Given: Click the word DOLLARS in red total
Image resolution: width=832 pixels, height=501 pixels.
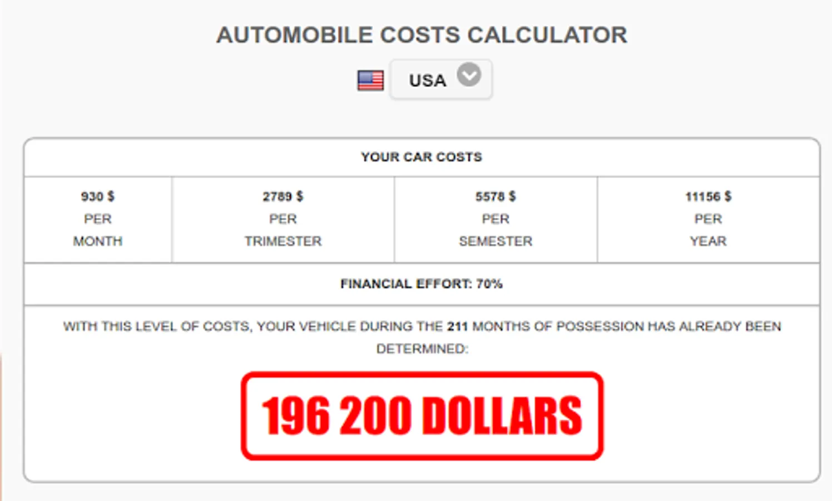Looking at the screenshot, I should click(502, 416).
